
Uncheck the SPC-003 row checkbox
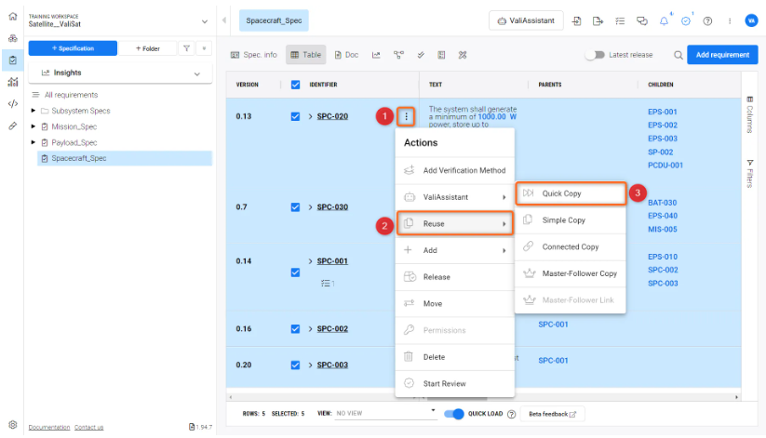click(x=295, y=365)
